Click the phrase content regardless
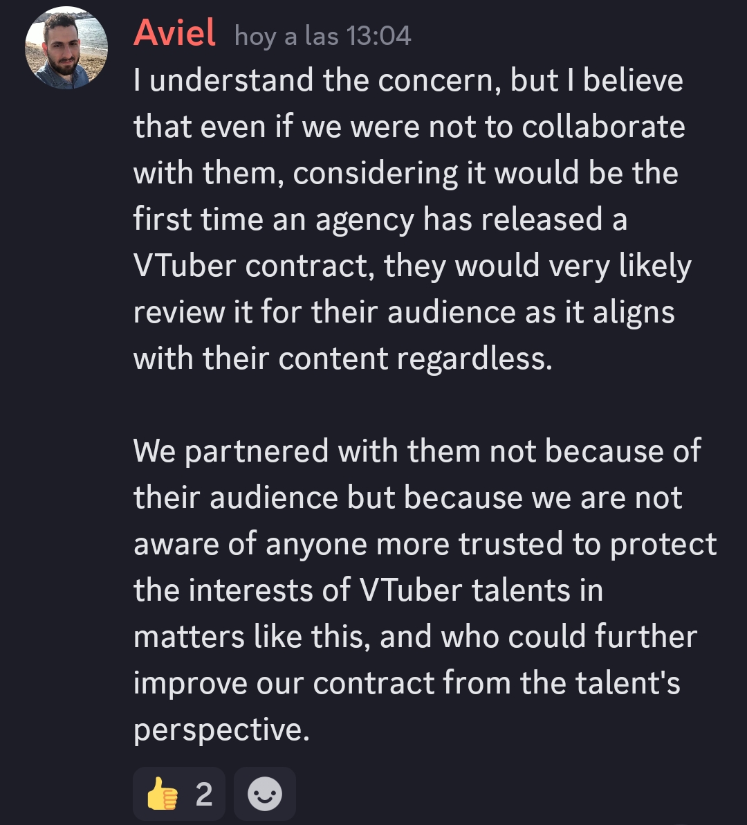747x825 pixels. 415,359
